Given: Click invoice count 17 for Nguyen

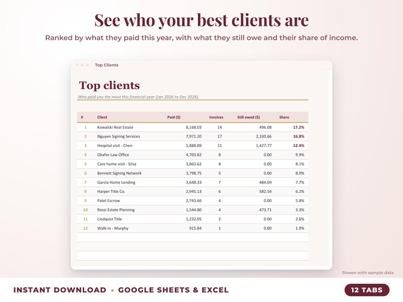Looking at the screenshot, I should (x=219, y=136).
